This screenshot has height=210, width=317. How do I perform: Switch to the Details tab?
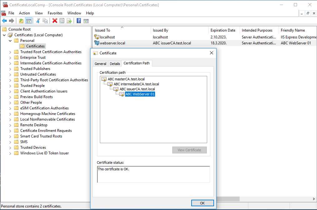(x=115, y=63)
